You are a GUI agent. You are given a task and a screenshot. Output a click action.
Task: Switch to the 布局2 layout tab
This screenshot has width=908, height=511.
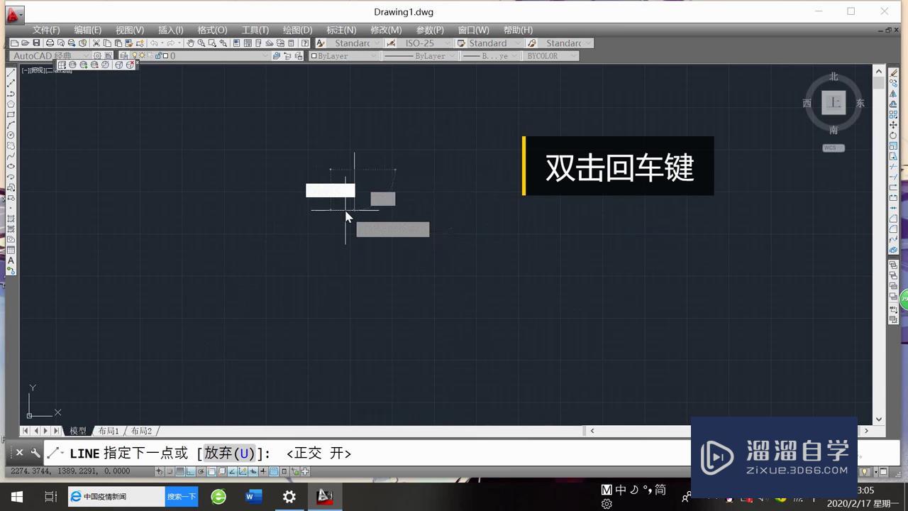pyautogui.click(x=141, y=431)
